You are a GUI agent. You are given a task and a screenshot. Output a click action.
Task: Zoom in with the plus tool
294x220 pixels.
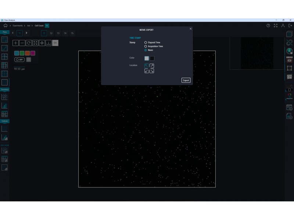pos(15,43)
